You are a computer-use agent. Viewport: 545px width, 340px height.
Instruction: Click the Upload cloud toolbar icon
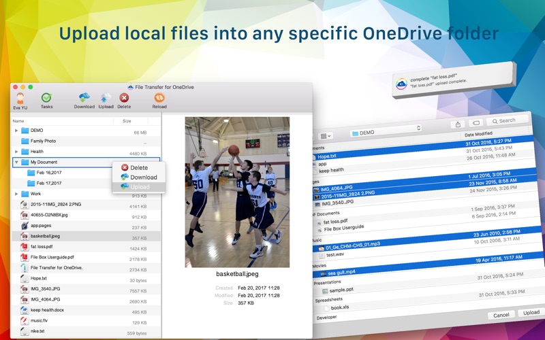(x=106, y=97)
